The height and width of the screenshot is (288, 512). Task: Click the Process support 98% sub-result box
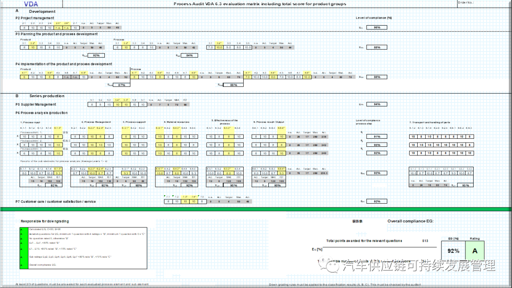point(138,185)
